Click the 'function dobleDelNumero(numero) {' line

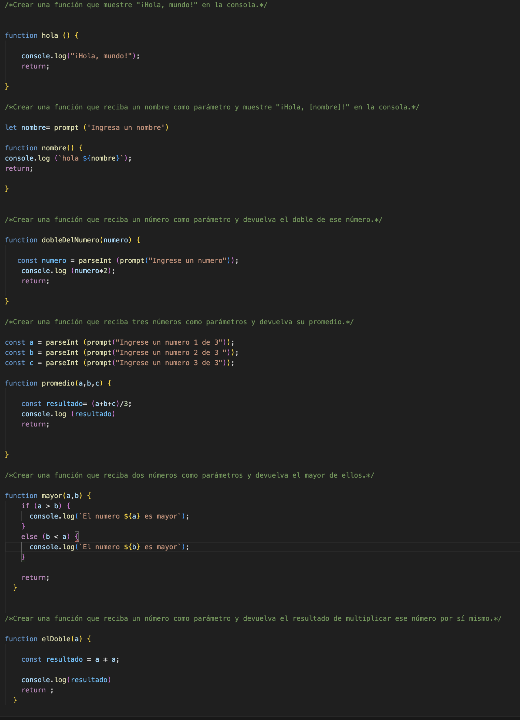click(73, 240)
